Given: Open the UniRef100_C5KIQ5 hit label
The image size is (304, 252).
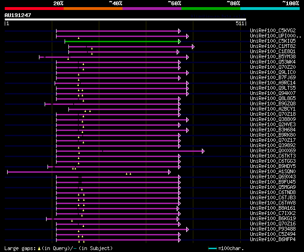Looking at the screenshot, I should (273, 41).
